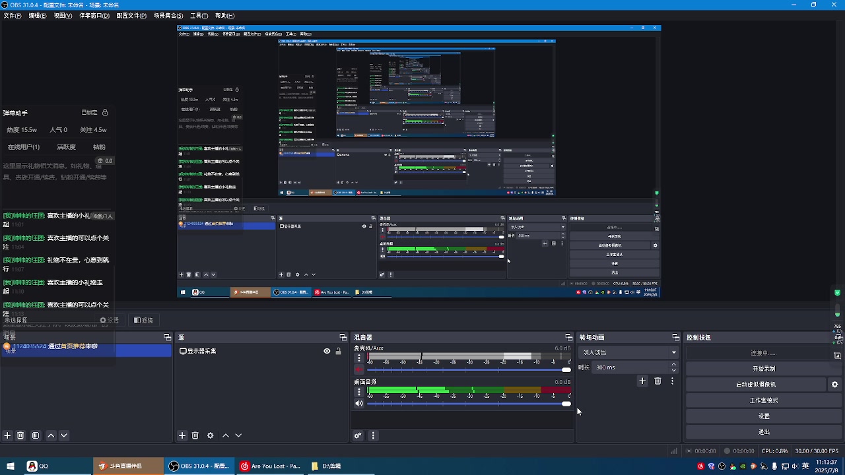
Task: Click the main preview canvas
Action: coord(419,162)
